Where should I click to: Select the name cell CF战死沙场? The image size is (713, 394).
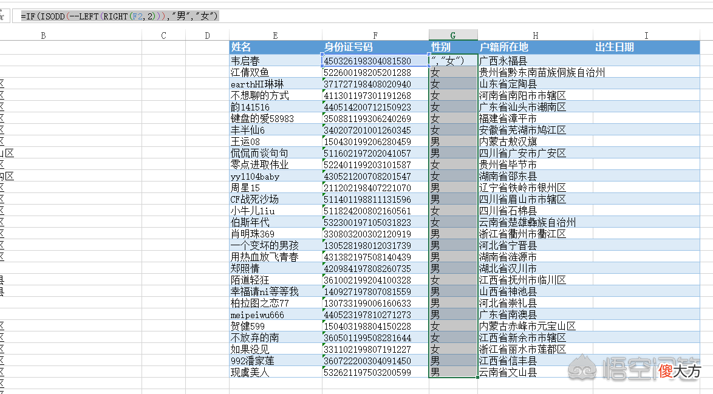[276, 199]
